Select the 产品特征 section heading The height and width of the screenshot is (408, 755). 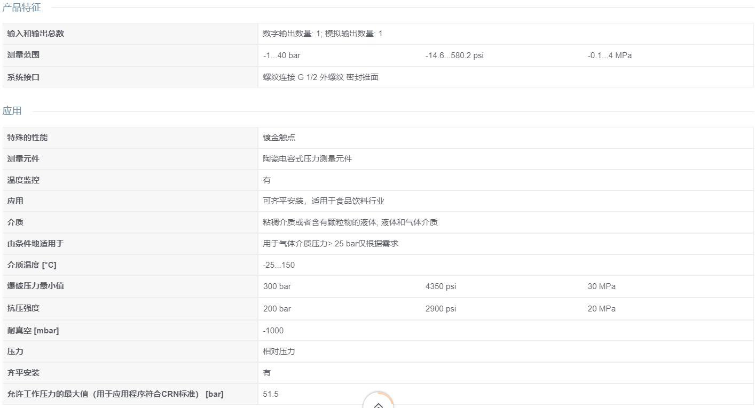[21, 7]
